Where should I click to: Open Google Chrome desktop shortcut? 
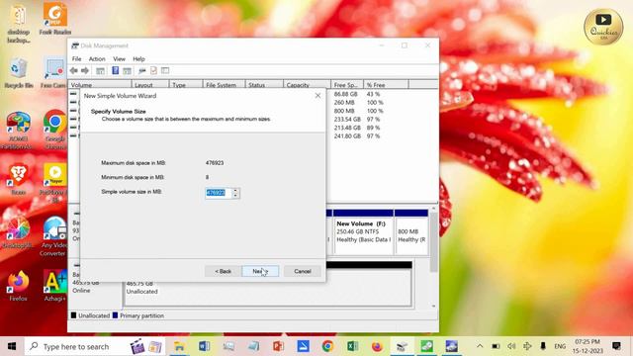tap(55, 130)
